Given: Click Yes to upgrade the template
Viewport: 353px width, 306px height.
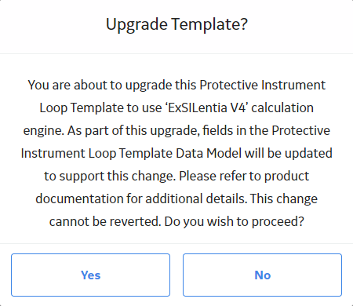Looking at the screenshot, I should click(90, 275).
